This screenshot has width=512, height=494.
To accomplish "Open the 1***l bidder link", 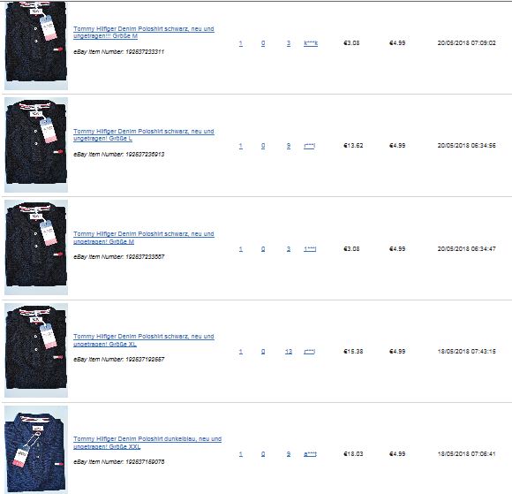I will coord(310,249).
